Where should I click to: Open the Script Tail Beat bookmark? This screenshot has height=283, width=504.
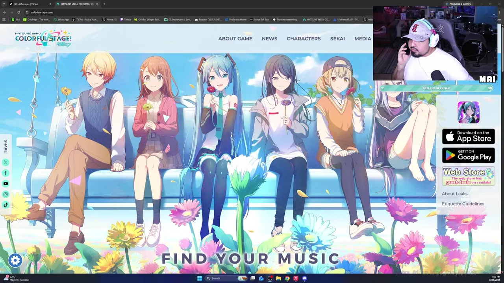(260, 19)
